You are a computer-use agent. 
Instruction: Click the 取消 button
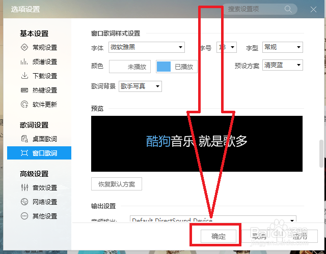tap(259, 236)
